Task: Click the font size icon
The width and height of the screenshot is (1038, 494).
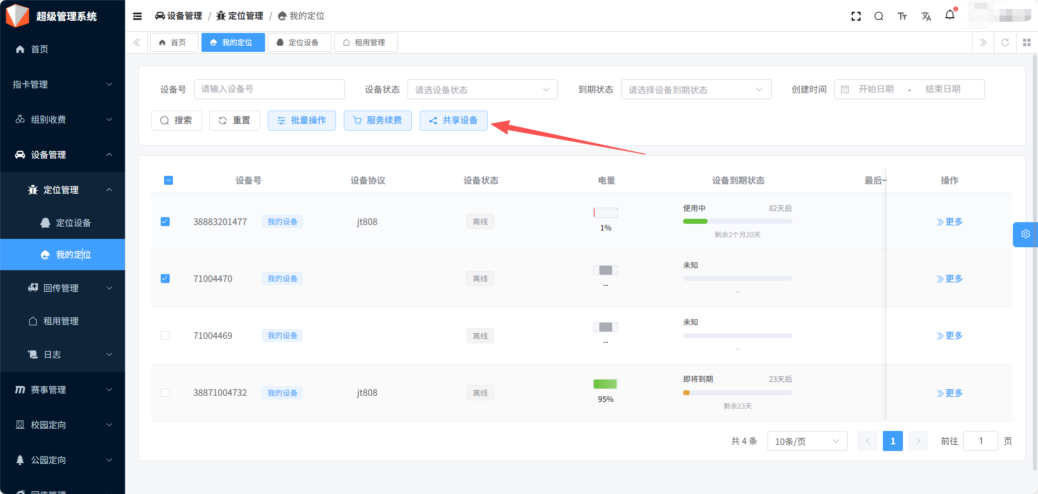Action: [902, 16]
